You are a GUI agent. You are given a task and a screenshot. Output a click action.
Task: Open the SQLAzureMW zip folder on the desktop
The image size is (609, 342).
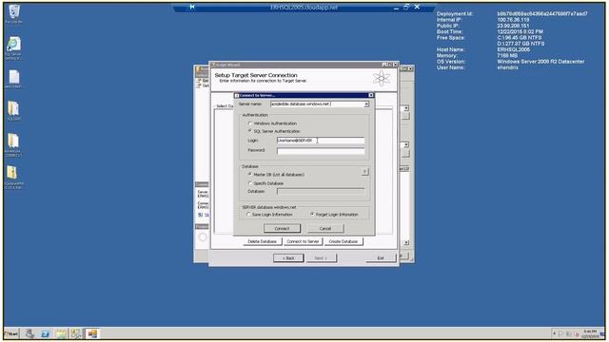(13, 178)
